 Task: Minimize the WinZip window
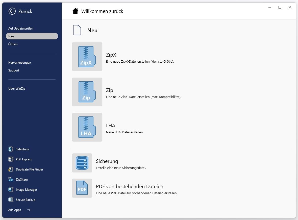(270, 7)
